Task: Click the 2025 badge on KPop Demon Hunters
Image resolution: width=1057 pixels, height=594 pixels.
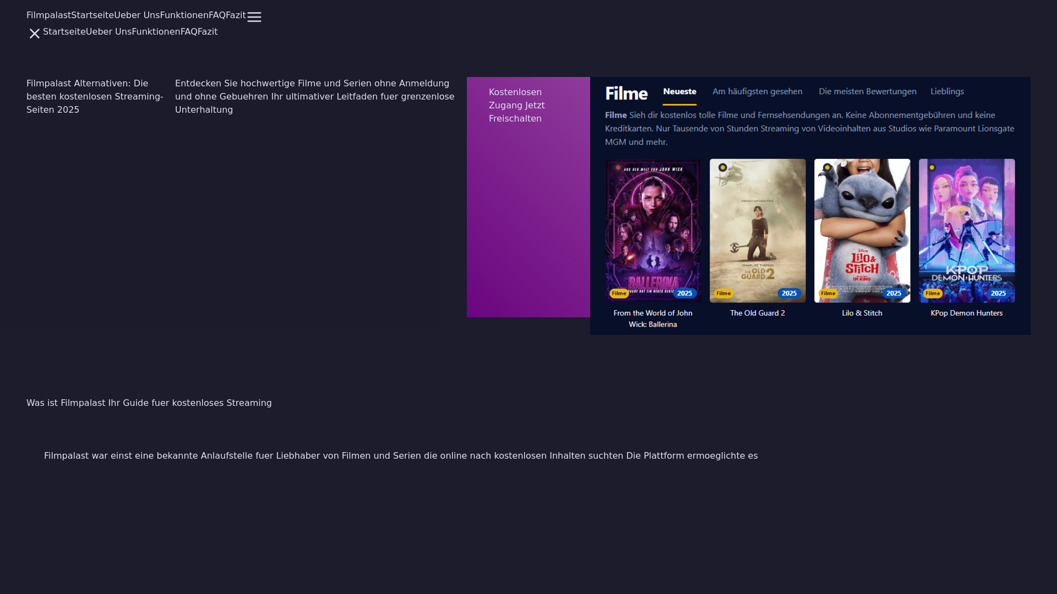Action: (999, 293)
